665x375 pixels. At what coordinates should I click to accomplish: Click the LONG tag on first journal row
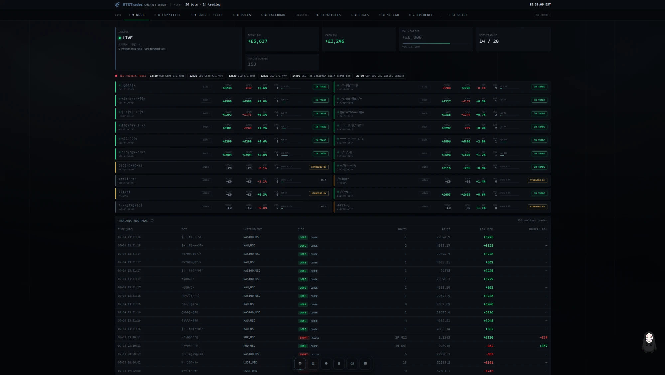(x=303, y=237)
